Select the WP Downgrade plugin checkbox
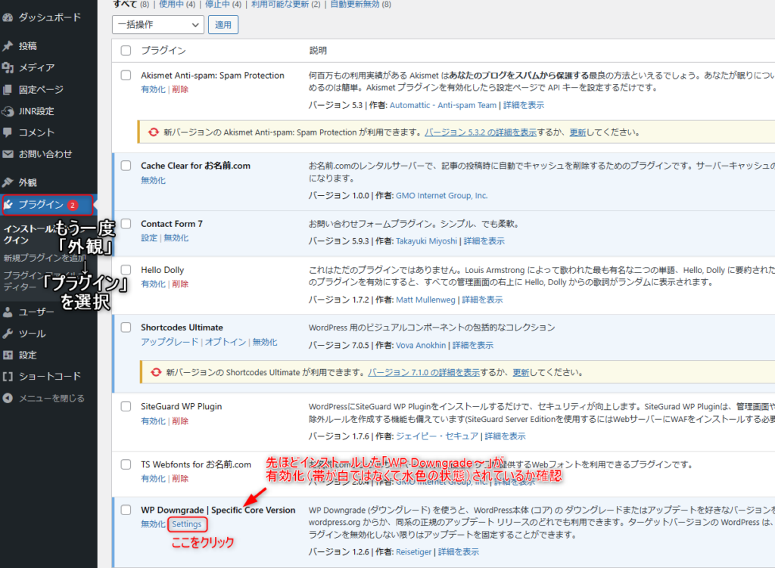Image resolution: width=775 pixels, height=568 pixels. [x=126, y=510]
